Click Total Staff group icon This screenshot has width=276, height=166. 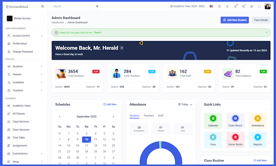[x=172, y=73]
